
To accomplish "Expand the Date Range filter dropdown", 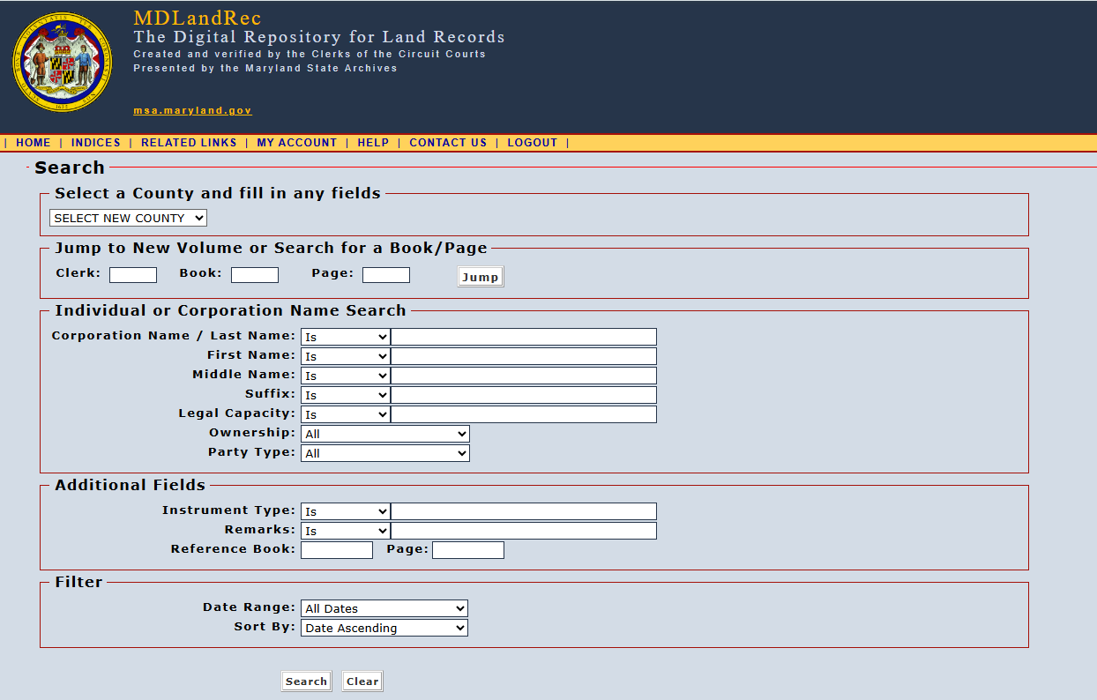I will (x=384, y=608).
